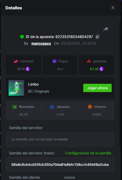
Task: Click the green verified shield icon
Action: pos(22,37)
